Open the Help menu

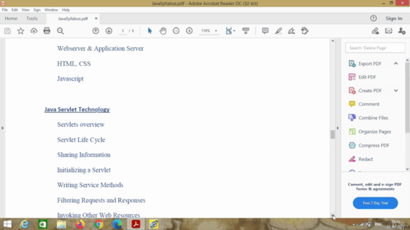pos(65,10)
